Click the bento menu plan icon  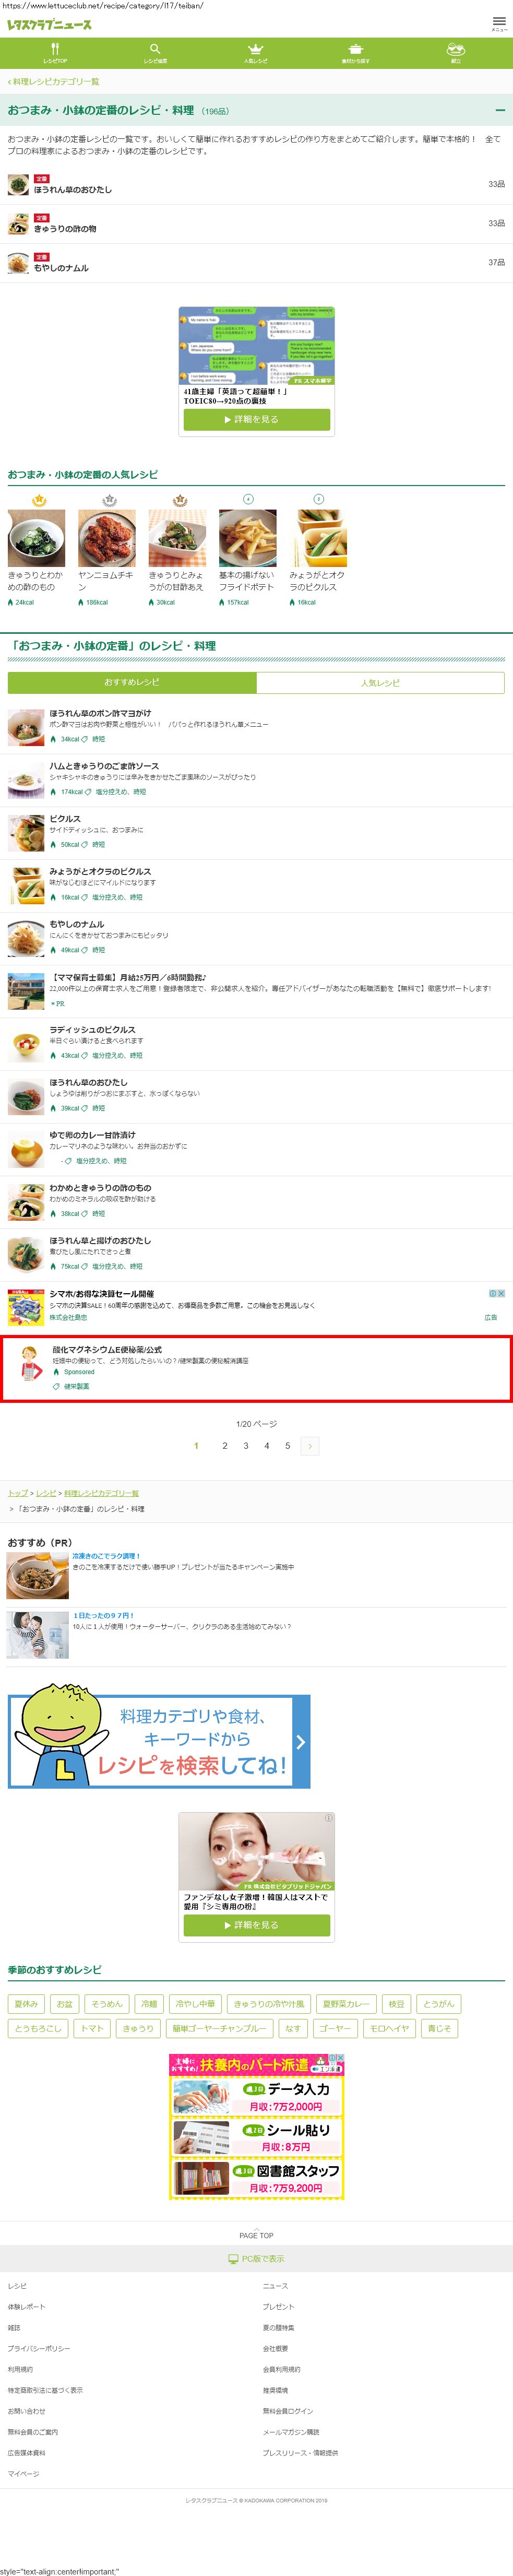coord(456,49)
